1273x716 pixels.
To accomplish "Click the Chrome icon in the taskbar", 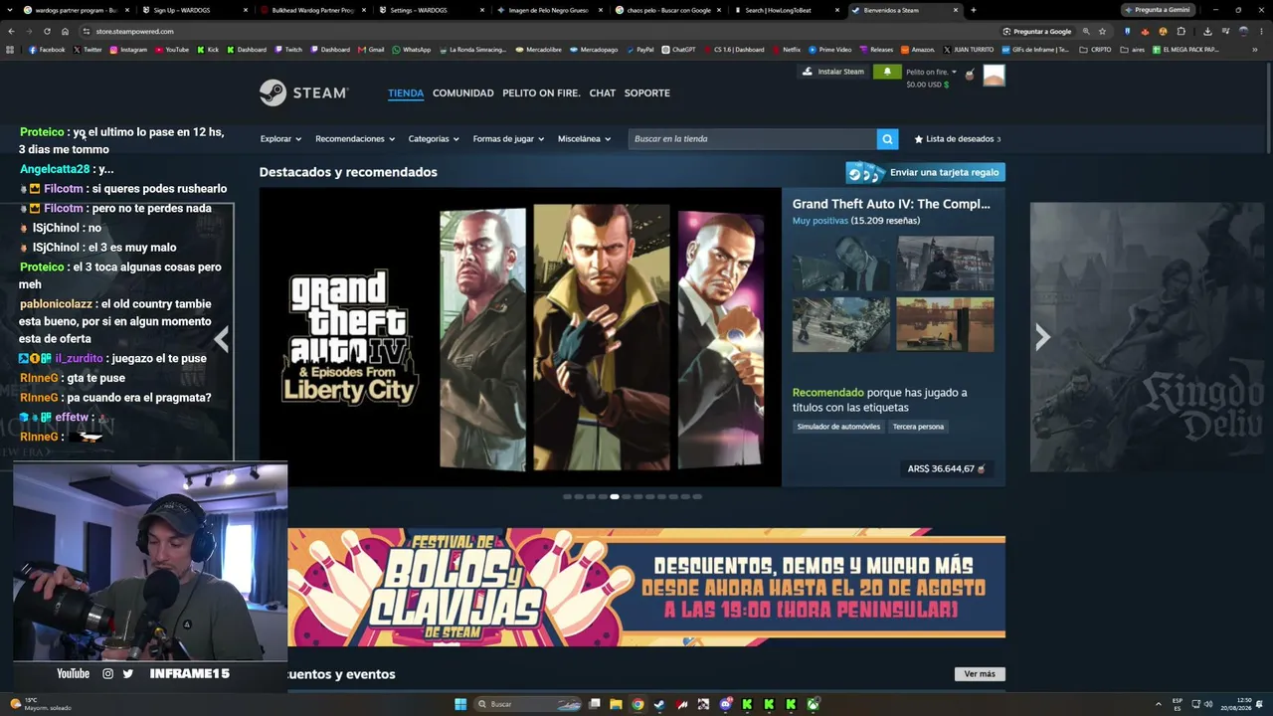I will [637, 704].
